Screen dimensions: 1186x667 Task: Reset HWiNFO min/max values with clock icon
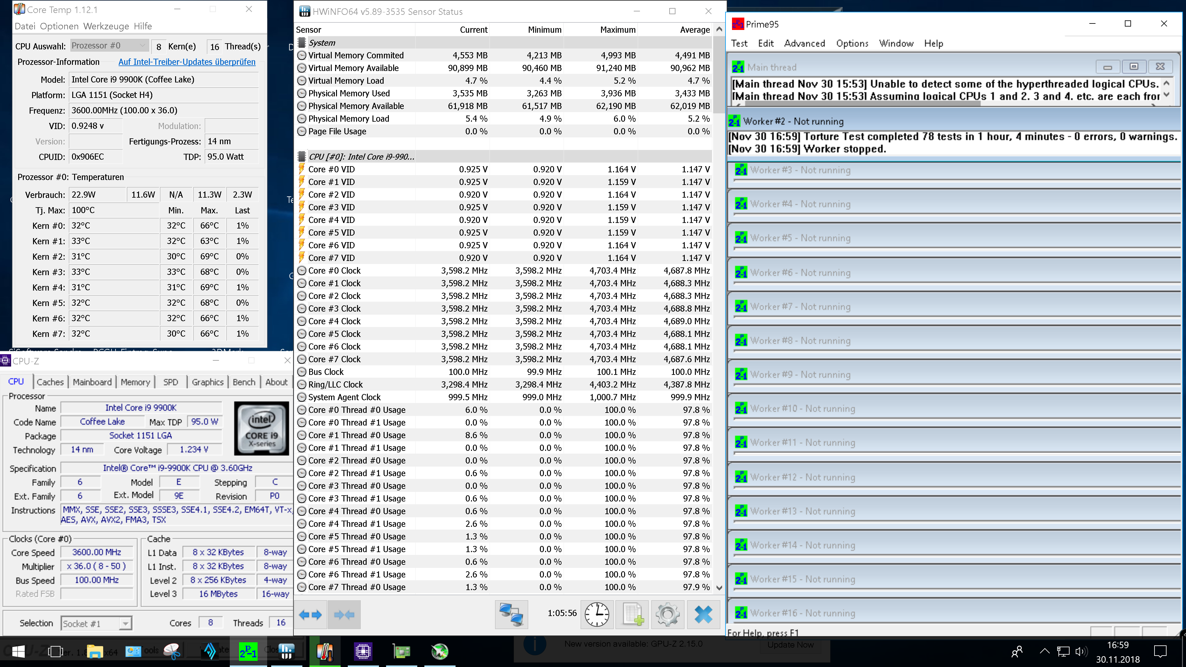(597, 614)
